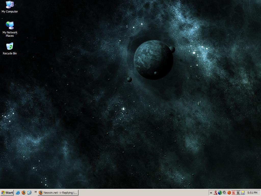The height and width of the screenshot is (196, 261).
Task: Click the third Quick Launch shortcut icon
Action: click(29, 193)
